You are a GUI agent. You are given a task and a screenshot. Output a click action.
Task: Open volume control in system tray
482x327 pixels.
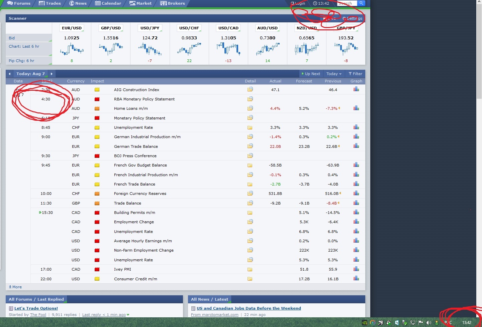[x=428, y=323]
